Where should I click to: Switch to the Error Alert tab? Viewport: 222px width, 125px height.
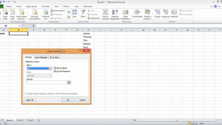54,57
